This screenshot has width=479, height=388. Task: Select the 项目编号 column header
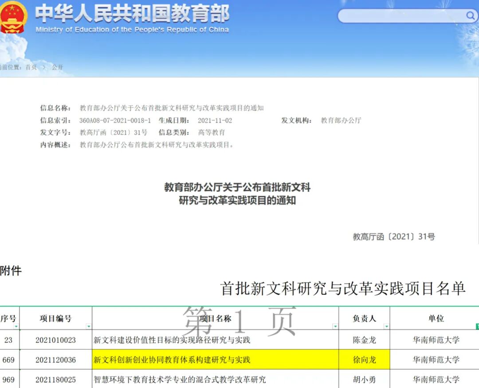point(55,318)
